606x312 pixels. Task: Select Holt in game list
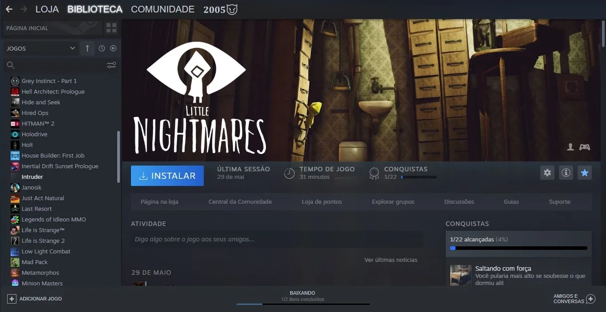coord(27,145)
